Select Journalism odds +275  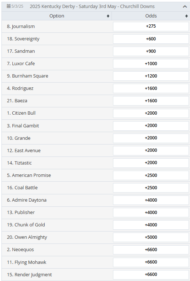pyautogui.click(x=151, y=26)
